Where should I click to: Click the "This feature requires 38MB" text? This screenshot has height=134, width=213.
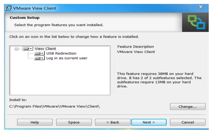point(159,80)
